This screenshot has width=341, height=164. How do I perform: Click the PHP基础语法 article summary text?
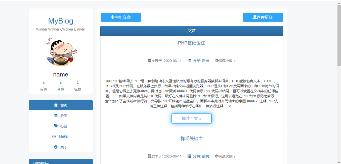(x=192, y=94)
